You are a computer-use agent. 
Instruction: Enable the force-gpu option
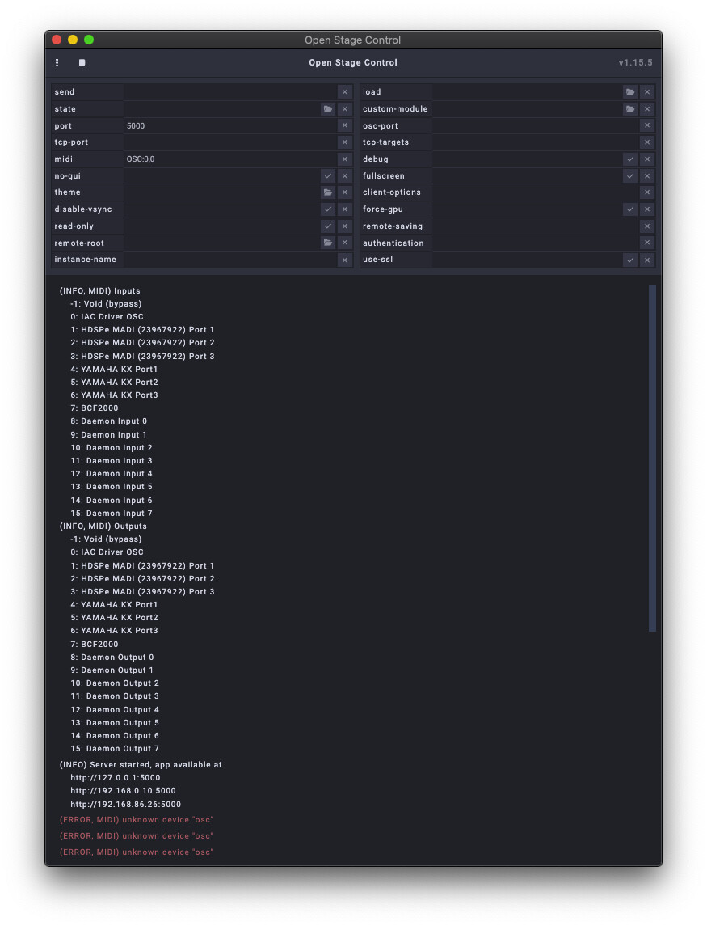pos(629,209)
